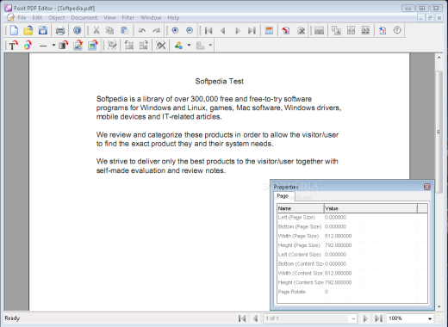Click the rotate object right icon
Viewport: 448px width, 327px height.
click(x=143, y=46)
